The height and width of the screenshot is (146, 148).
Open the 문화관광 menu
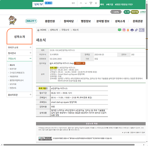click(x=138, y=21)
